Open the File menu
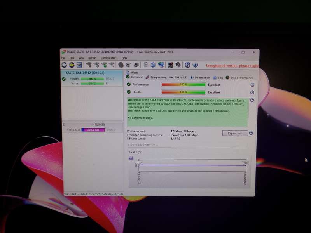 (63, 58)
